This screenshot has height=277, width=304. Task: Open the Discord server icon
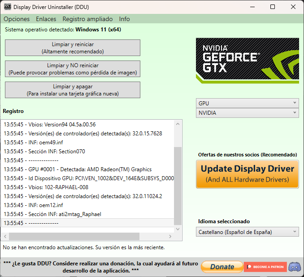pyautogui.click(x=295, y=267)
